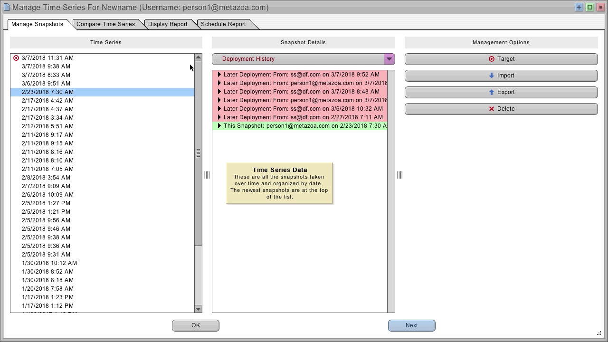The width and height of the screenshot is (608, 342).
Task: Select snapshot 2/17/2018 4:37 AM
Action: [x=102, y=109]
